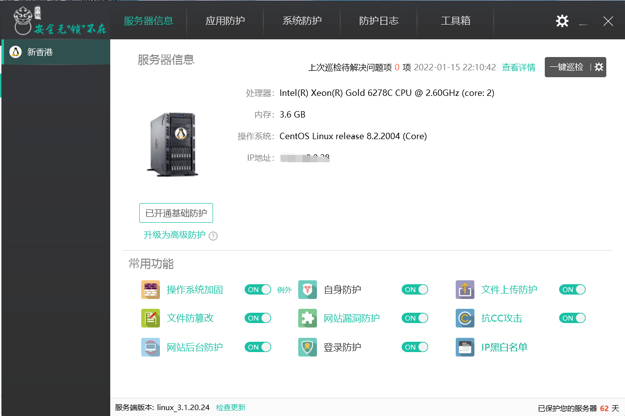This screenshot has width=625, height=416.
Task: Click CentOS Linux release 8.2.2004 text
Action: click(353, 136)
